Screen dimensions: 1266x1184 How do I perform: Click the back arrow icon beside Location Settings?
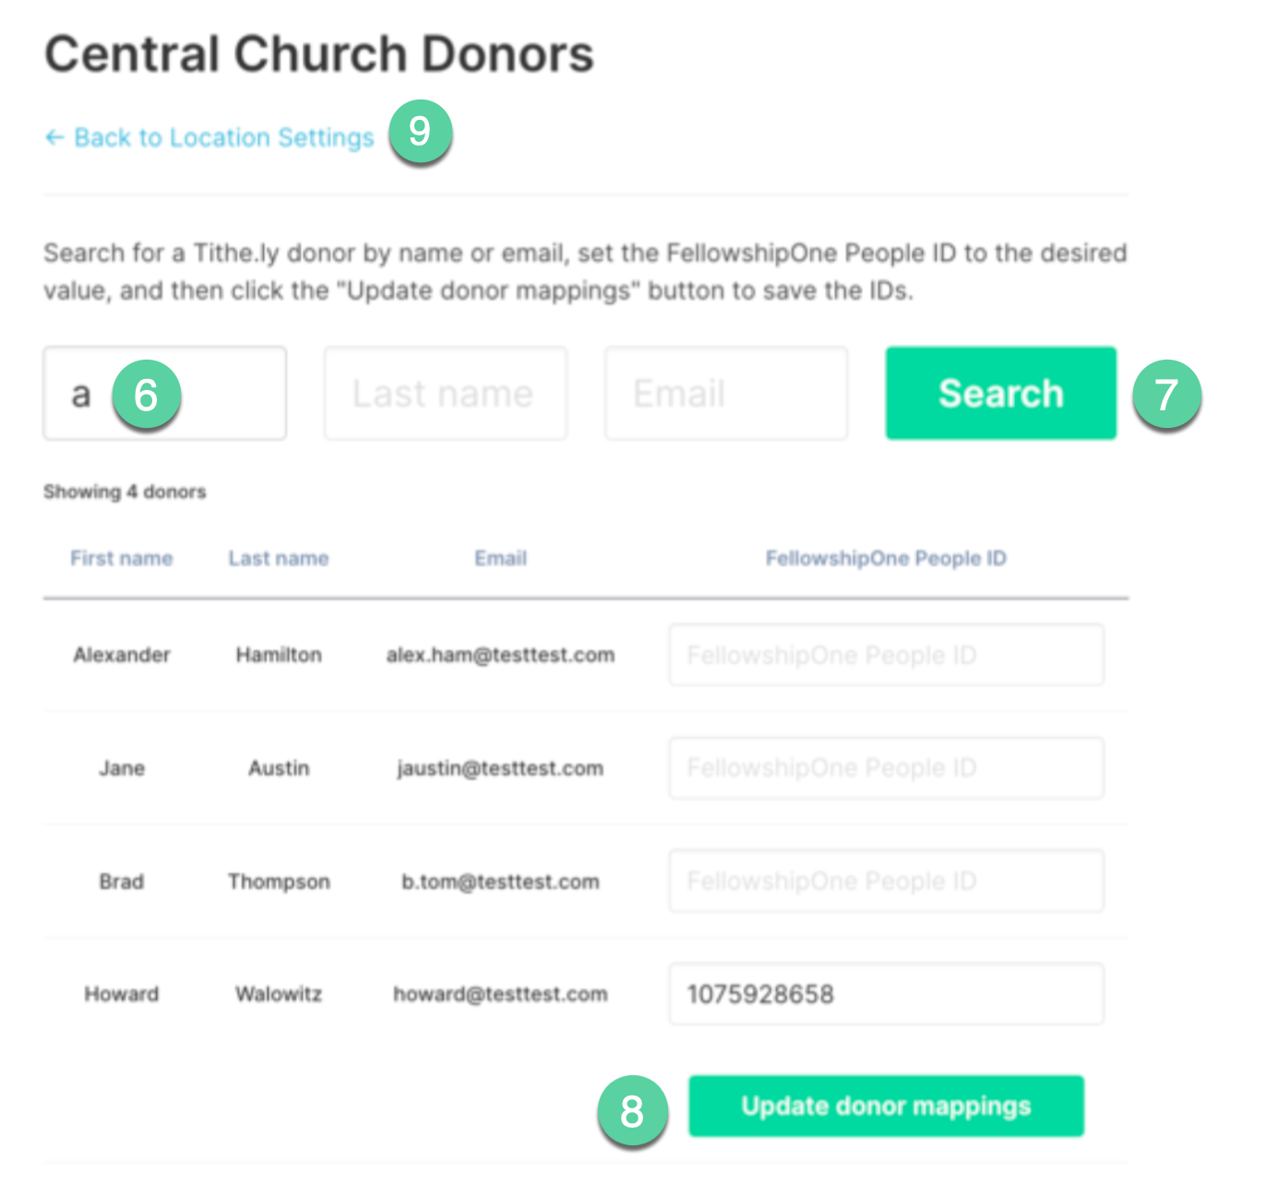tap(54, 138)
